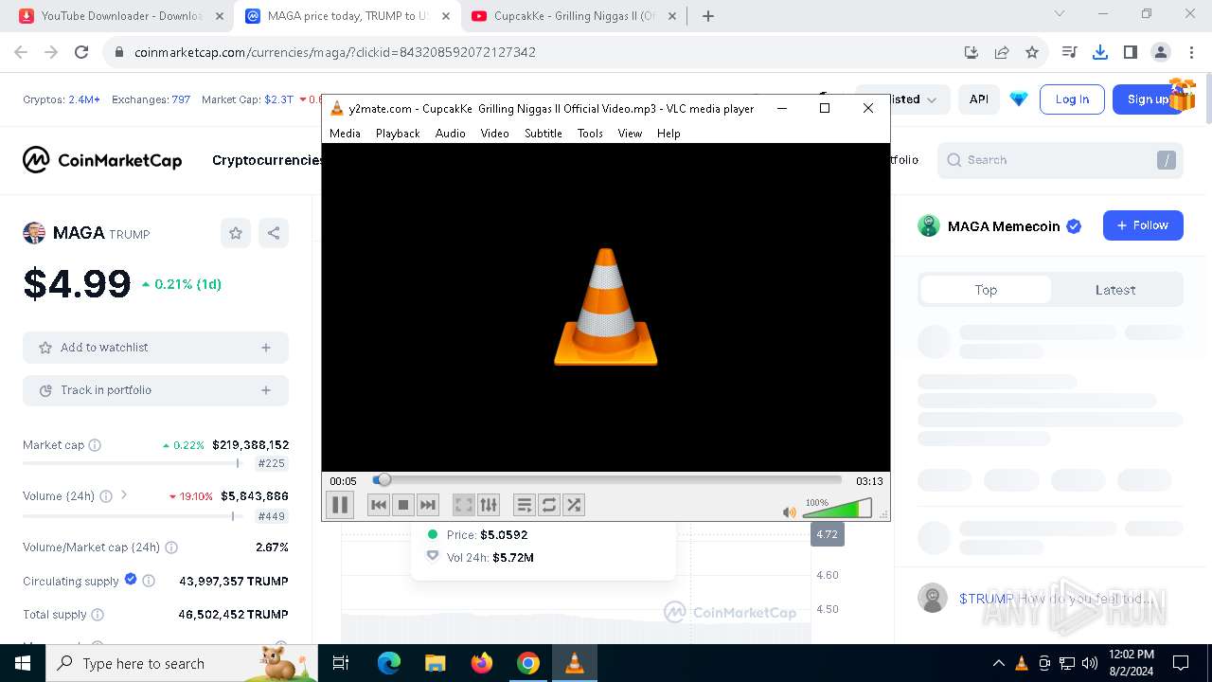
Task: Open Chrome profile avatar
Action: tap(1161, 52)
